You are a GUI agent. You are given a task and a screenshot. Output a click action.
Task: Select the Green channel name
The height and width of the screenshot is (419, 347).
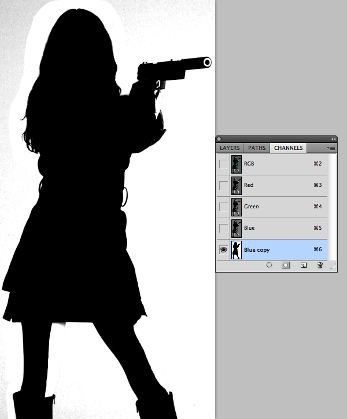point(252,206)
